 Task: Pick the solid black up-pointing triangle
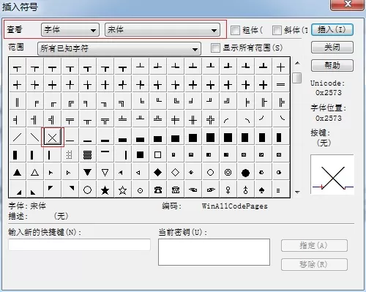click(18, 173)
